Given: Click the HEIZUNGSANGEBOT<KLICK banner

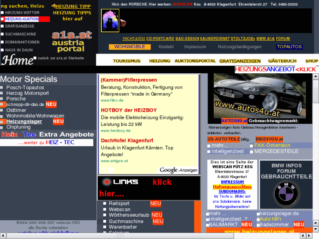Looking at the screenshot, I should (275, 69).
